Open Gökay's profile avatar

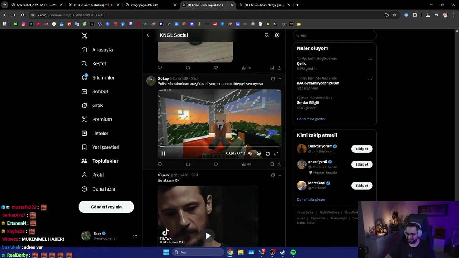[151, 81]
